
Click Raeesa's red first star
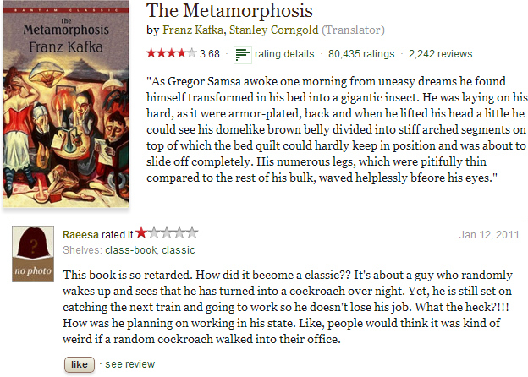(140, 232)
